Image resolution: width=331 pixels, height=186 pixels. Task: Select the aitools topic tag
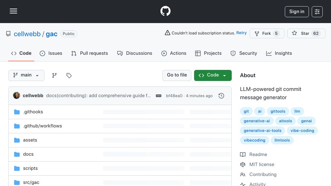[285, 121]
